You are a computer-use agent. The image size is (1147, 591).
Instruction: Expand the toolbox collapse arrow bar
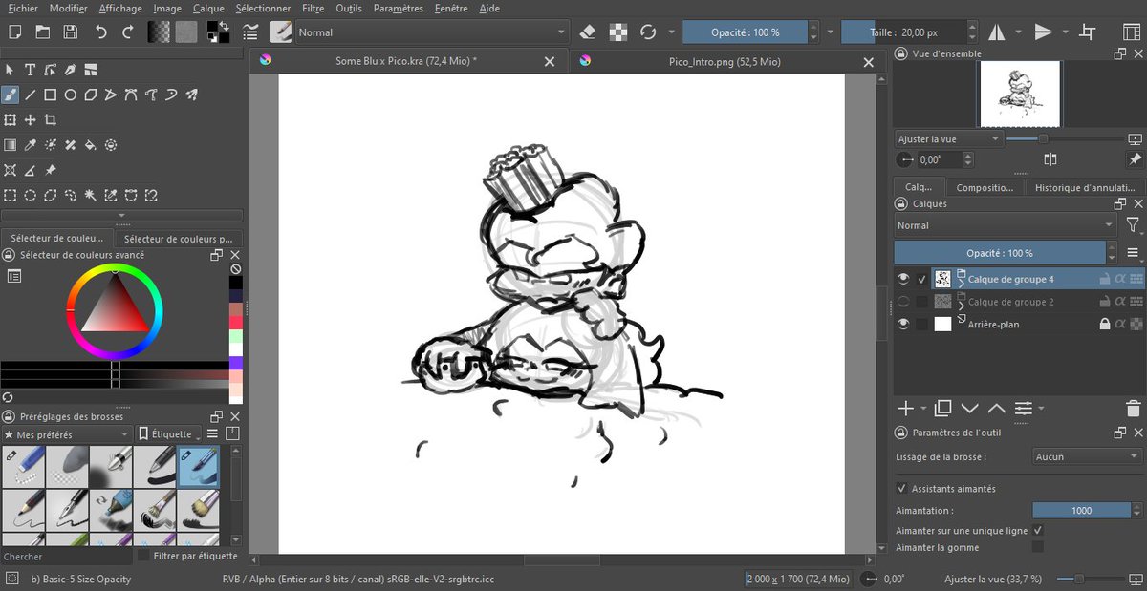(x=121, y=216)
